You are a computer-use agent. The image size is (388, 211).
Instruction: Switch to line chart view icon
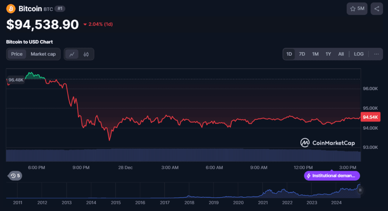click(x=72, y=54)
